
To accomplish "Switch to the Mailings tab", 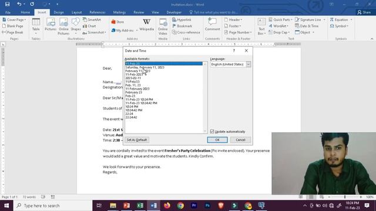I will [x=119, y=12].
